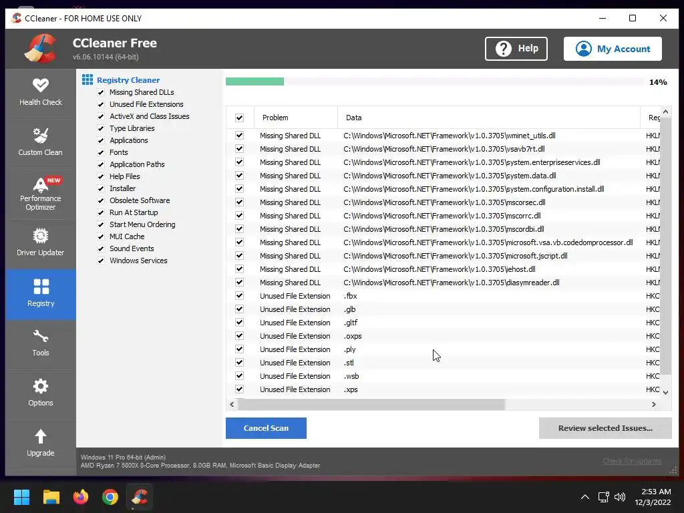This screenshot has height=513, width=684.
Task: Uncheck the .fbx file extension row
Action: [x=239, y=295]
